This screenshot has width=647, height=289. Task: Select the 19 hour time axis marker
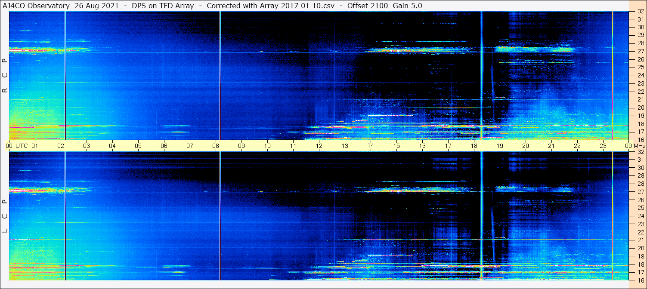500,146
